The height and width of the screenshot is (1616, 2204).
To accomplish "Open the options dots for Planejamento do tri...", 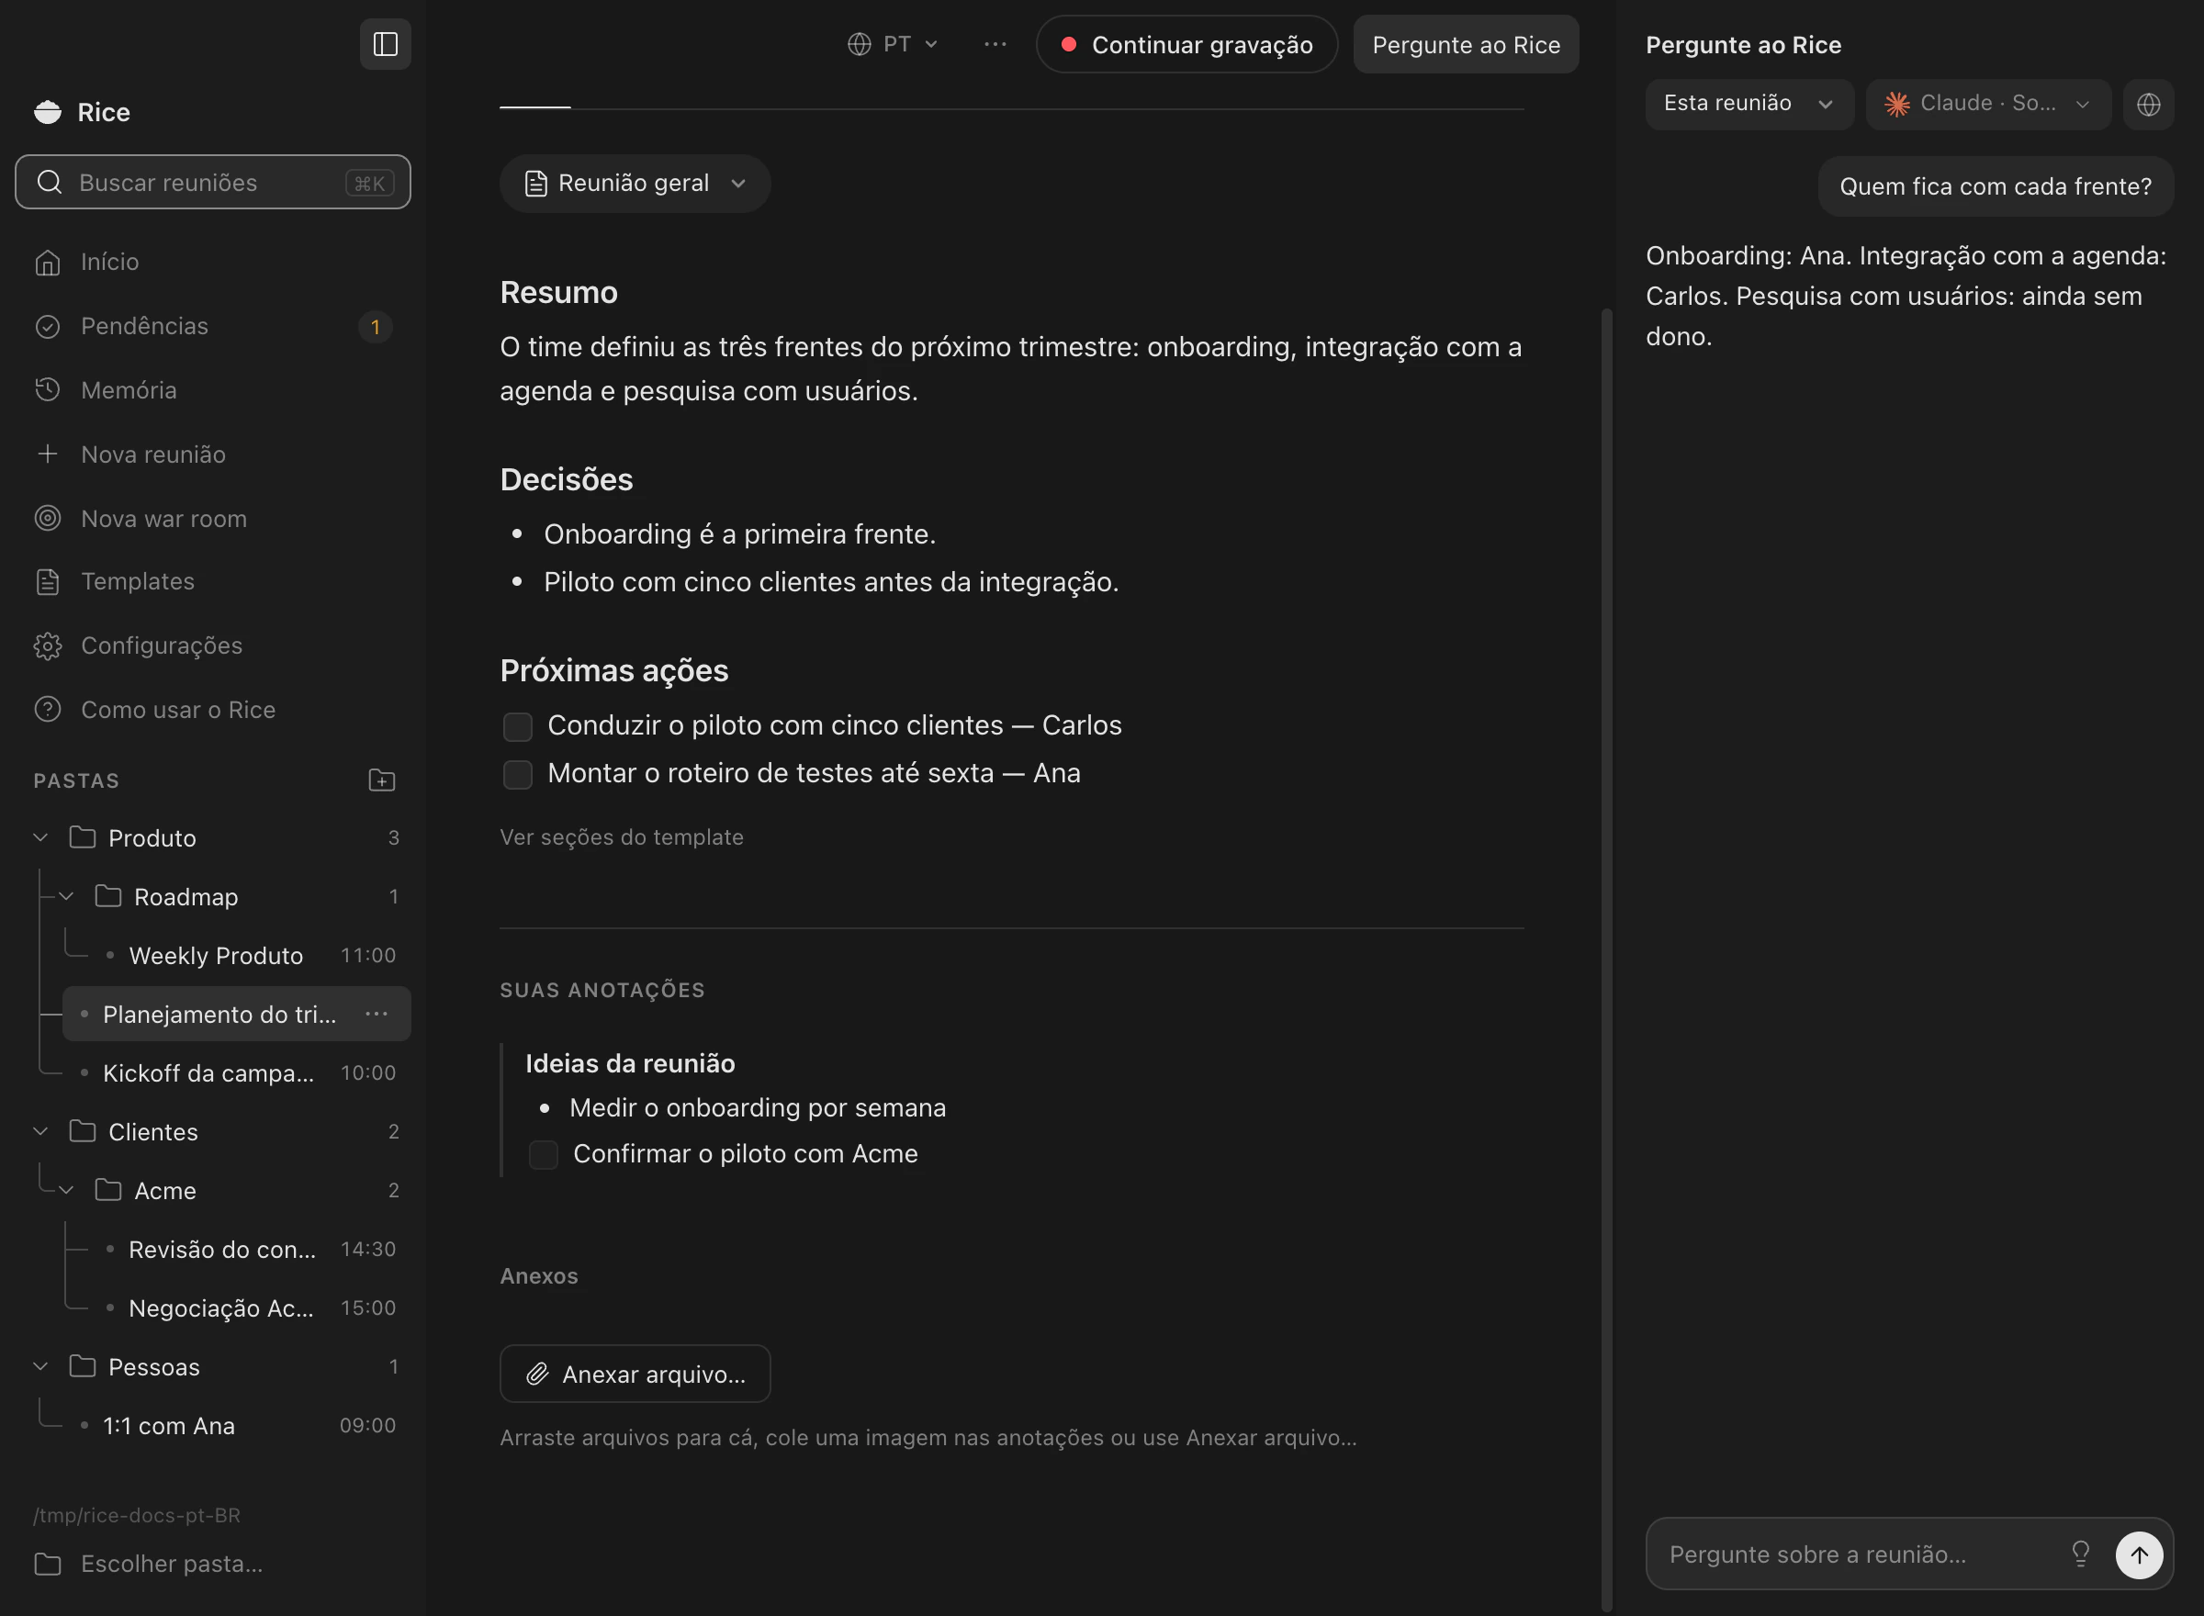I will [377, 1014].
